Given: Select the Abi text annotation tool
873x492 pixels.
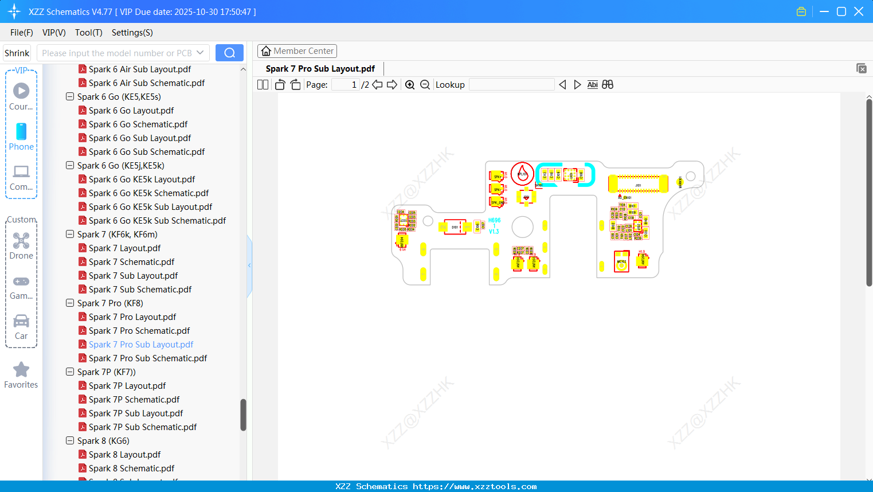Looking at the screenshot, I should tap(592, 84).
